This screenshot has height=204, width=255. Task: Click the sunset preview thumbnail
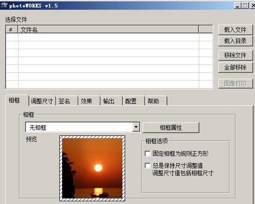pyautogui.click(x=92, y=168)
